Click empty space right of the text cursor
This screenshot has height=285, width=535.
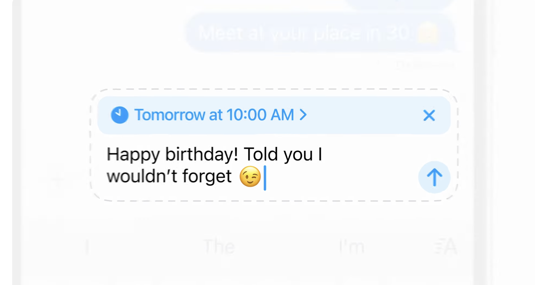point(339,177)
